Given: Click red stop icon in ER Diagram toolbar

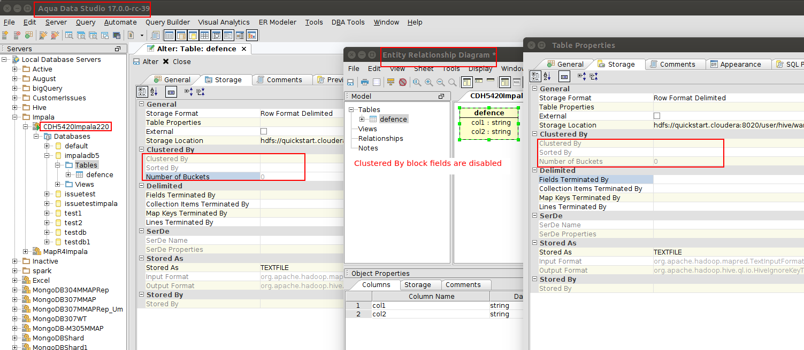Looking at the screenshot, I should [403, 82].
